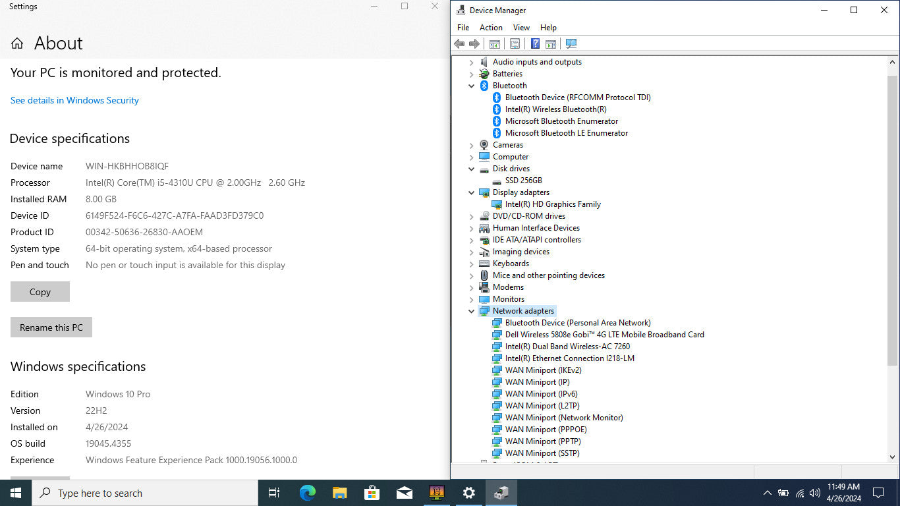Screen dimensions: 900x506
Task: Select Bluetooth Device (RFCOMM Protocol TDI)
Action: pyautogui.click(x=578, y=98)
